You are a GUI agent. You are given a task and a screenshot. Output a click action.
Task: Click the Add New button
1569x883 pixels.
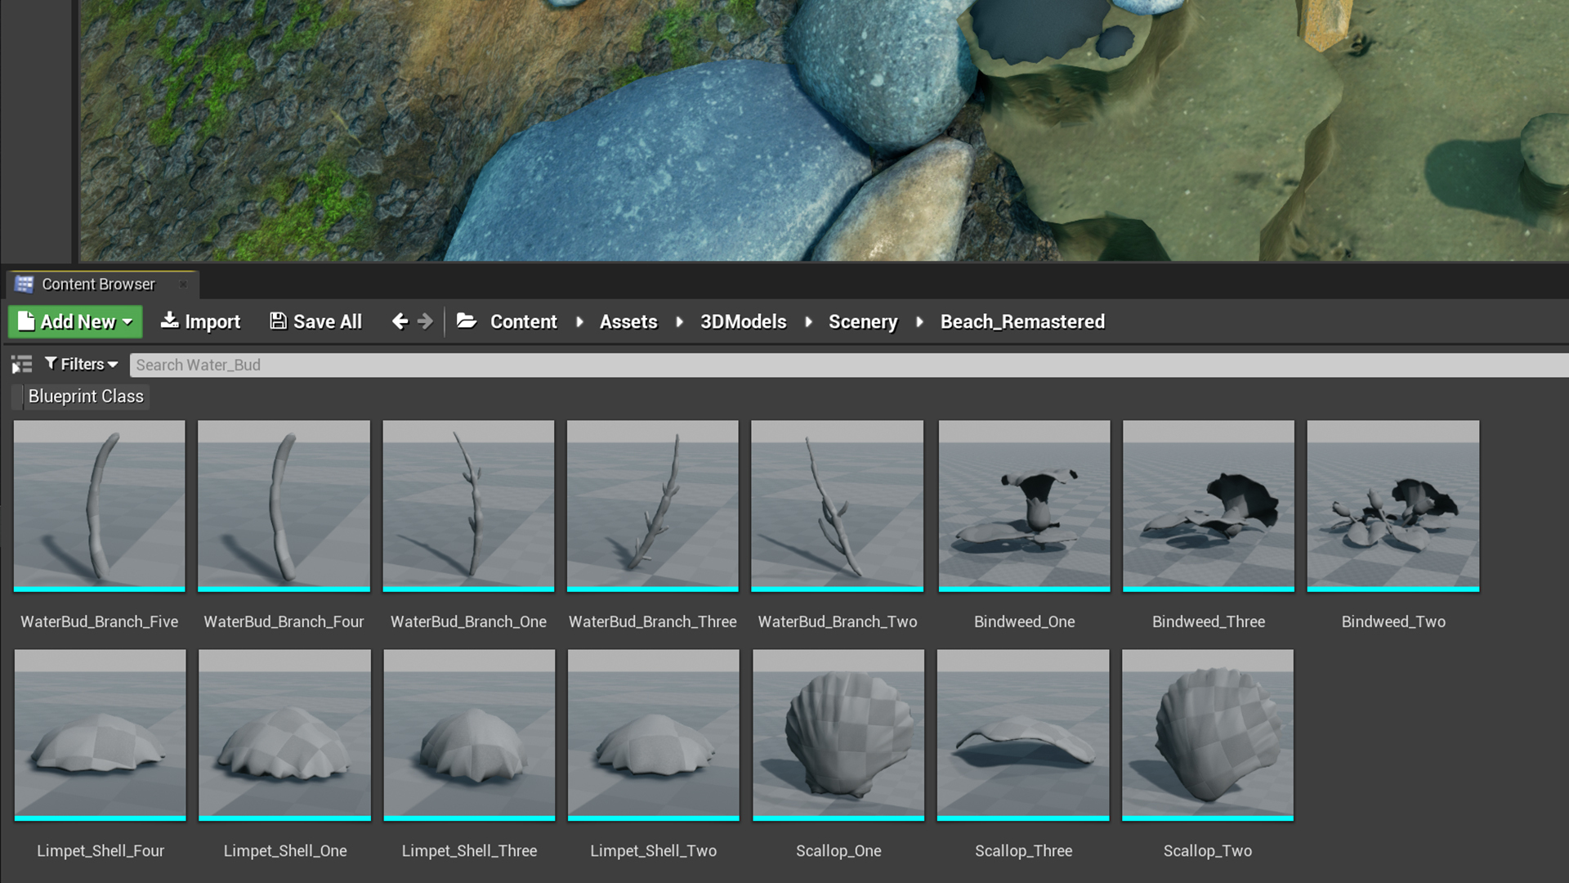75,321
